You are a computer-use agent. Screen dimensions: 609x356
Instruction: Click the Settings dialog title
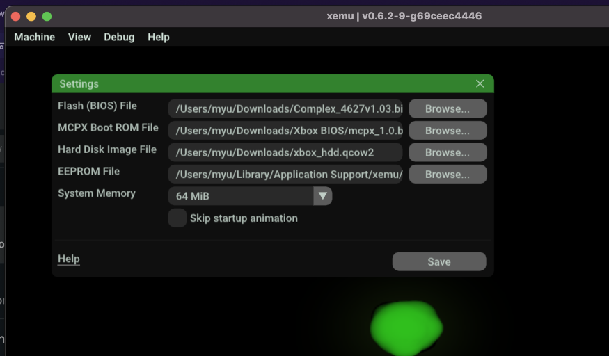click(79, 83)
